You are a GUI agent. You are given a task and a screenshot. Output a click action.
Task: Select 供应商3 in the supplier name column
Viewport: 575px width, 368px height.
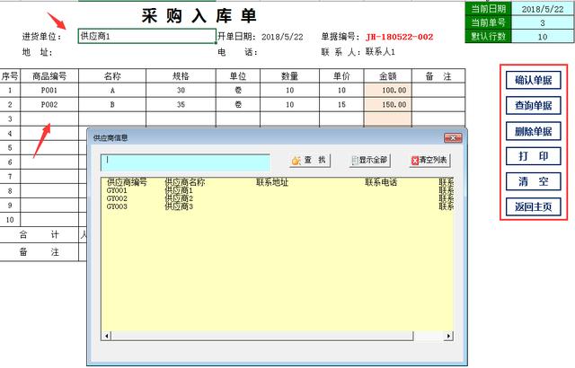[179, 206]
